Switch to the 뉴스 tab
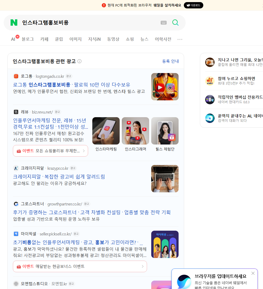Image resolution: width=263 pixels, height=289 pixels. point(144,39)
